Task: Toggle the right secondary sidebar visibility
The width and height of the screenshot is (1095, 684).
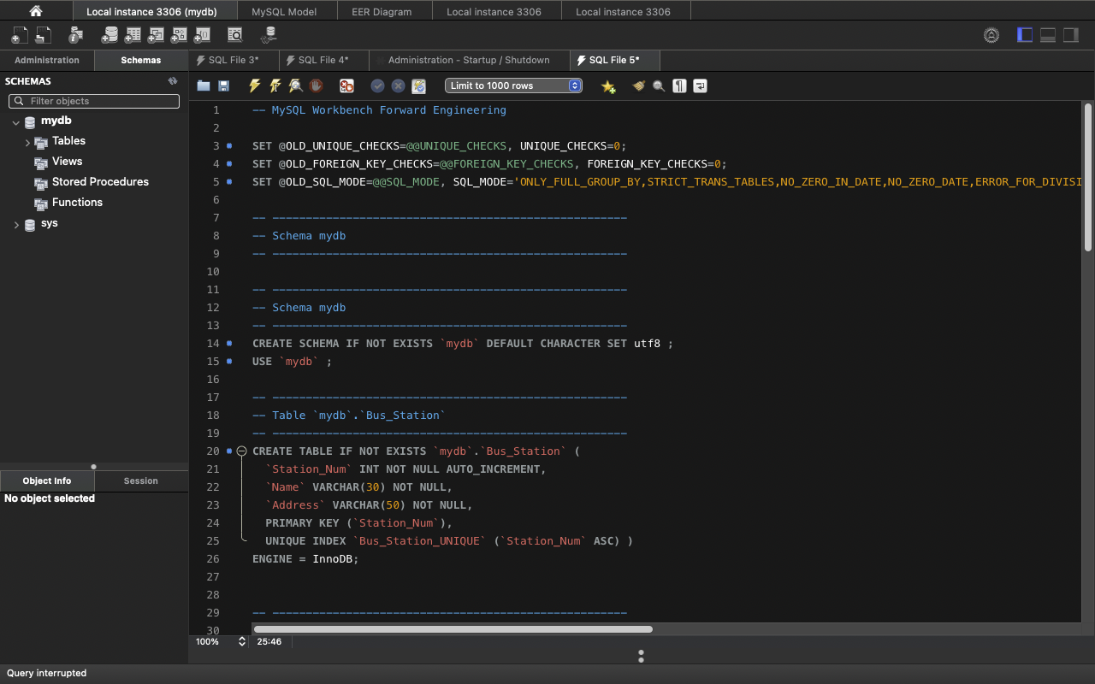Action: (x=1071, y=35)
